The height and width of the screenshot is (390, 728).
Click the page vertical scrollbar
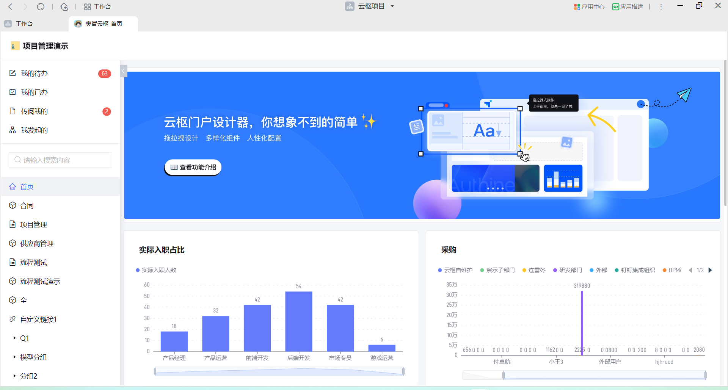click(x=725, y=133)
